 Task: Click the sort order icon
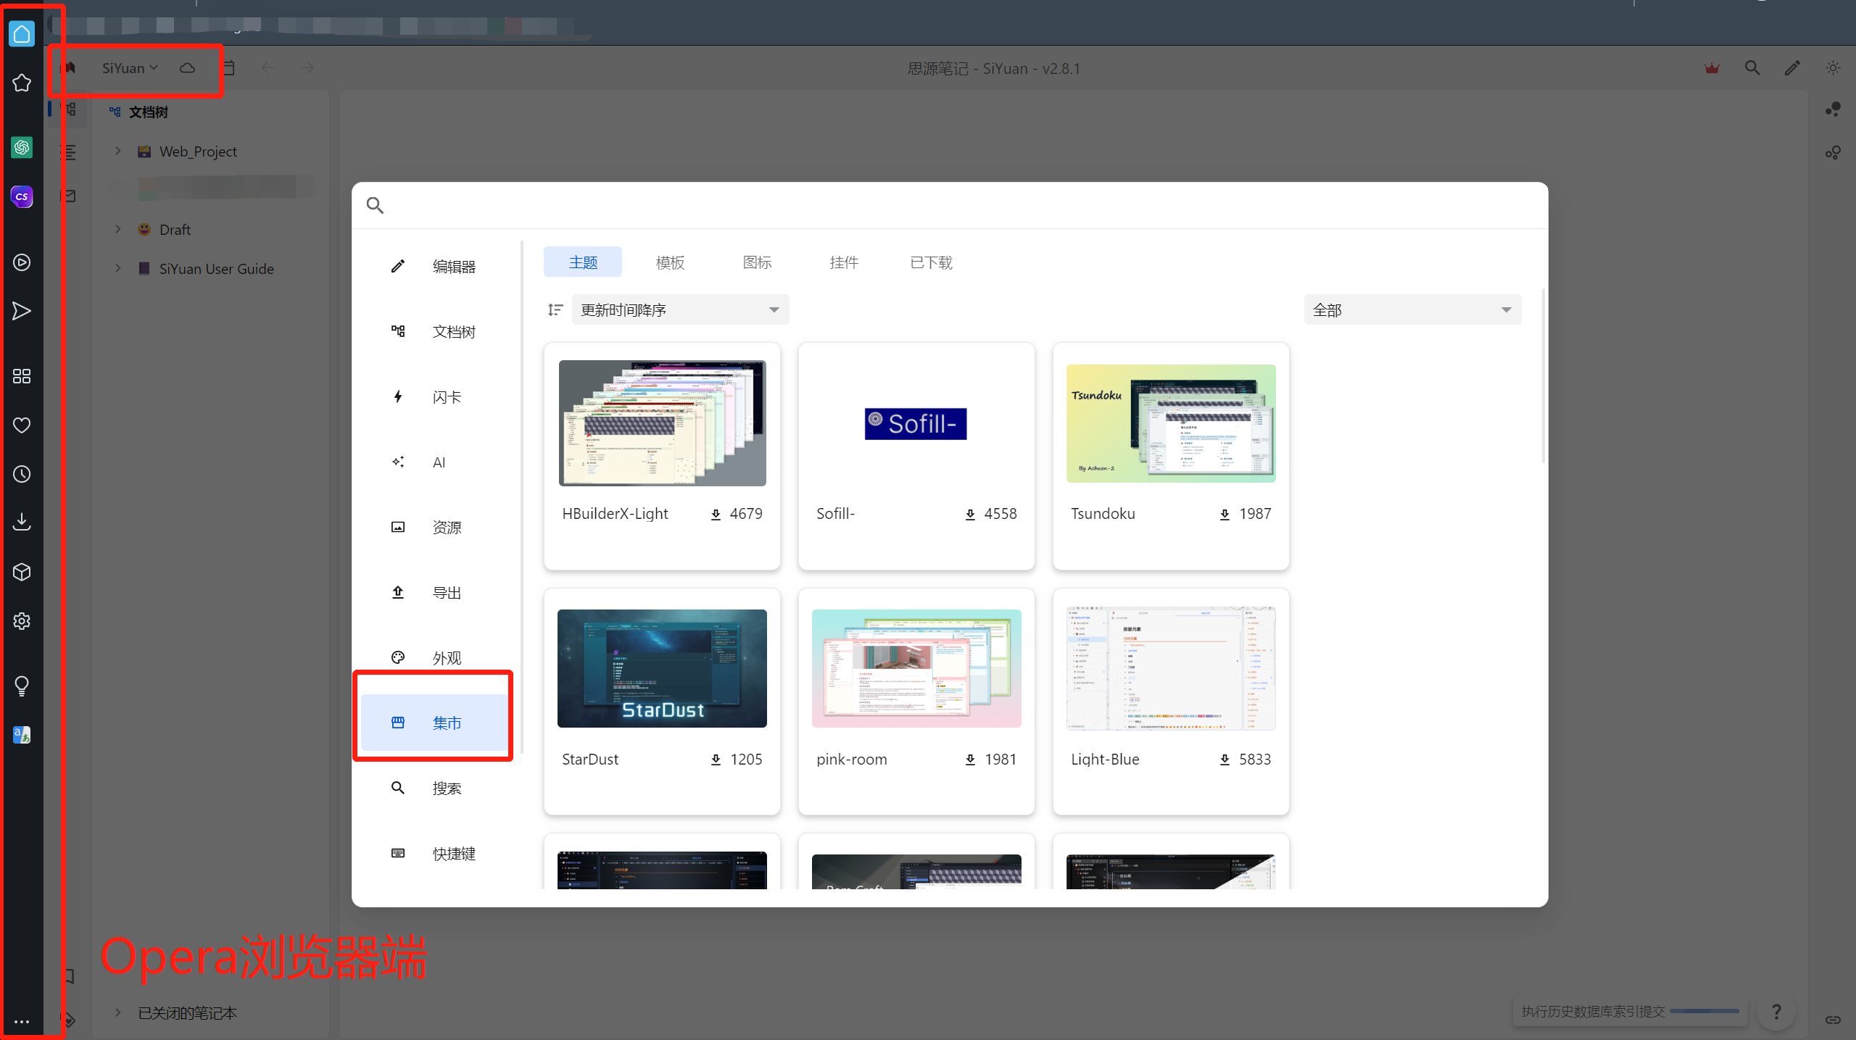555,310
